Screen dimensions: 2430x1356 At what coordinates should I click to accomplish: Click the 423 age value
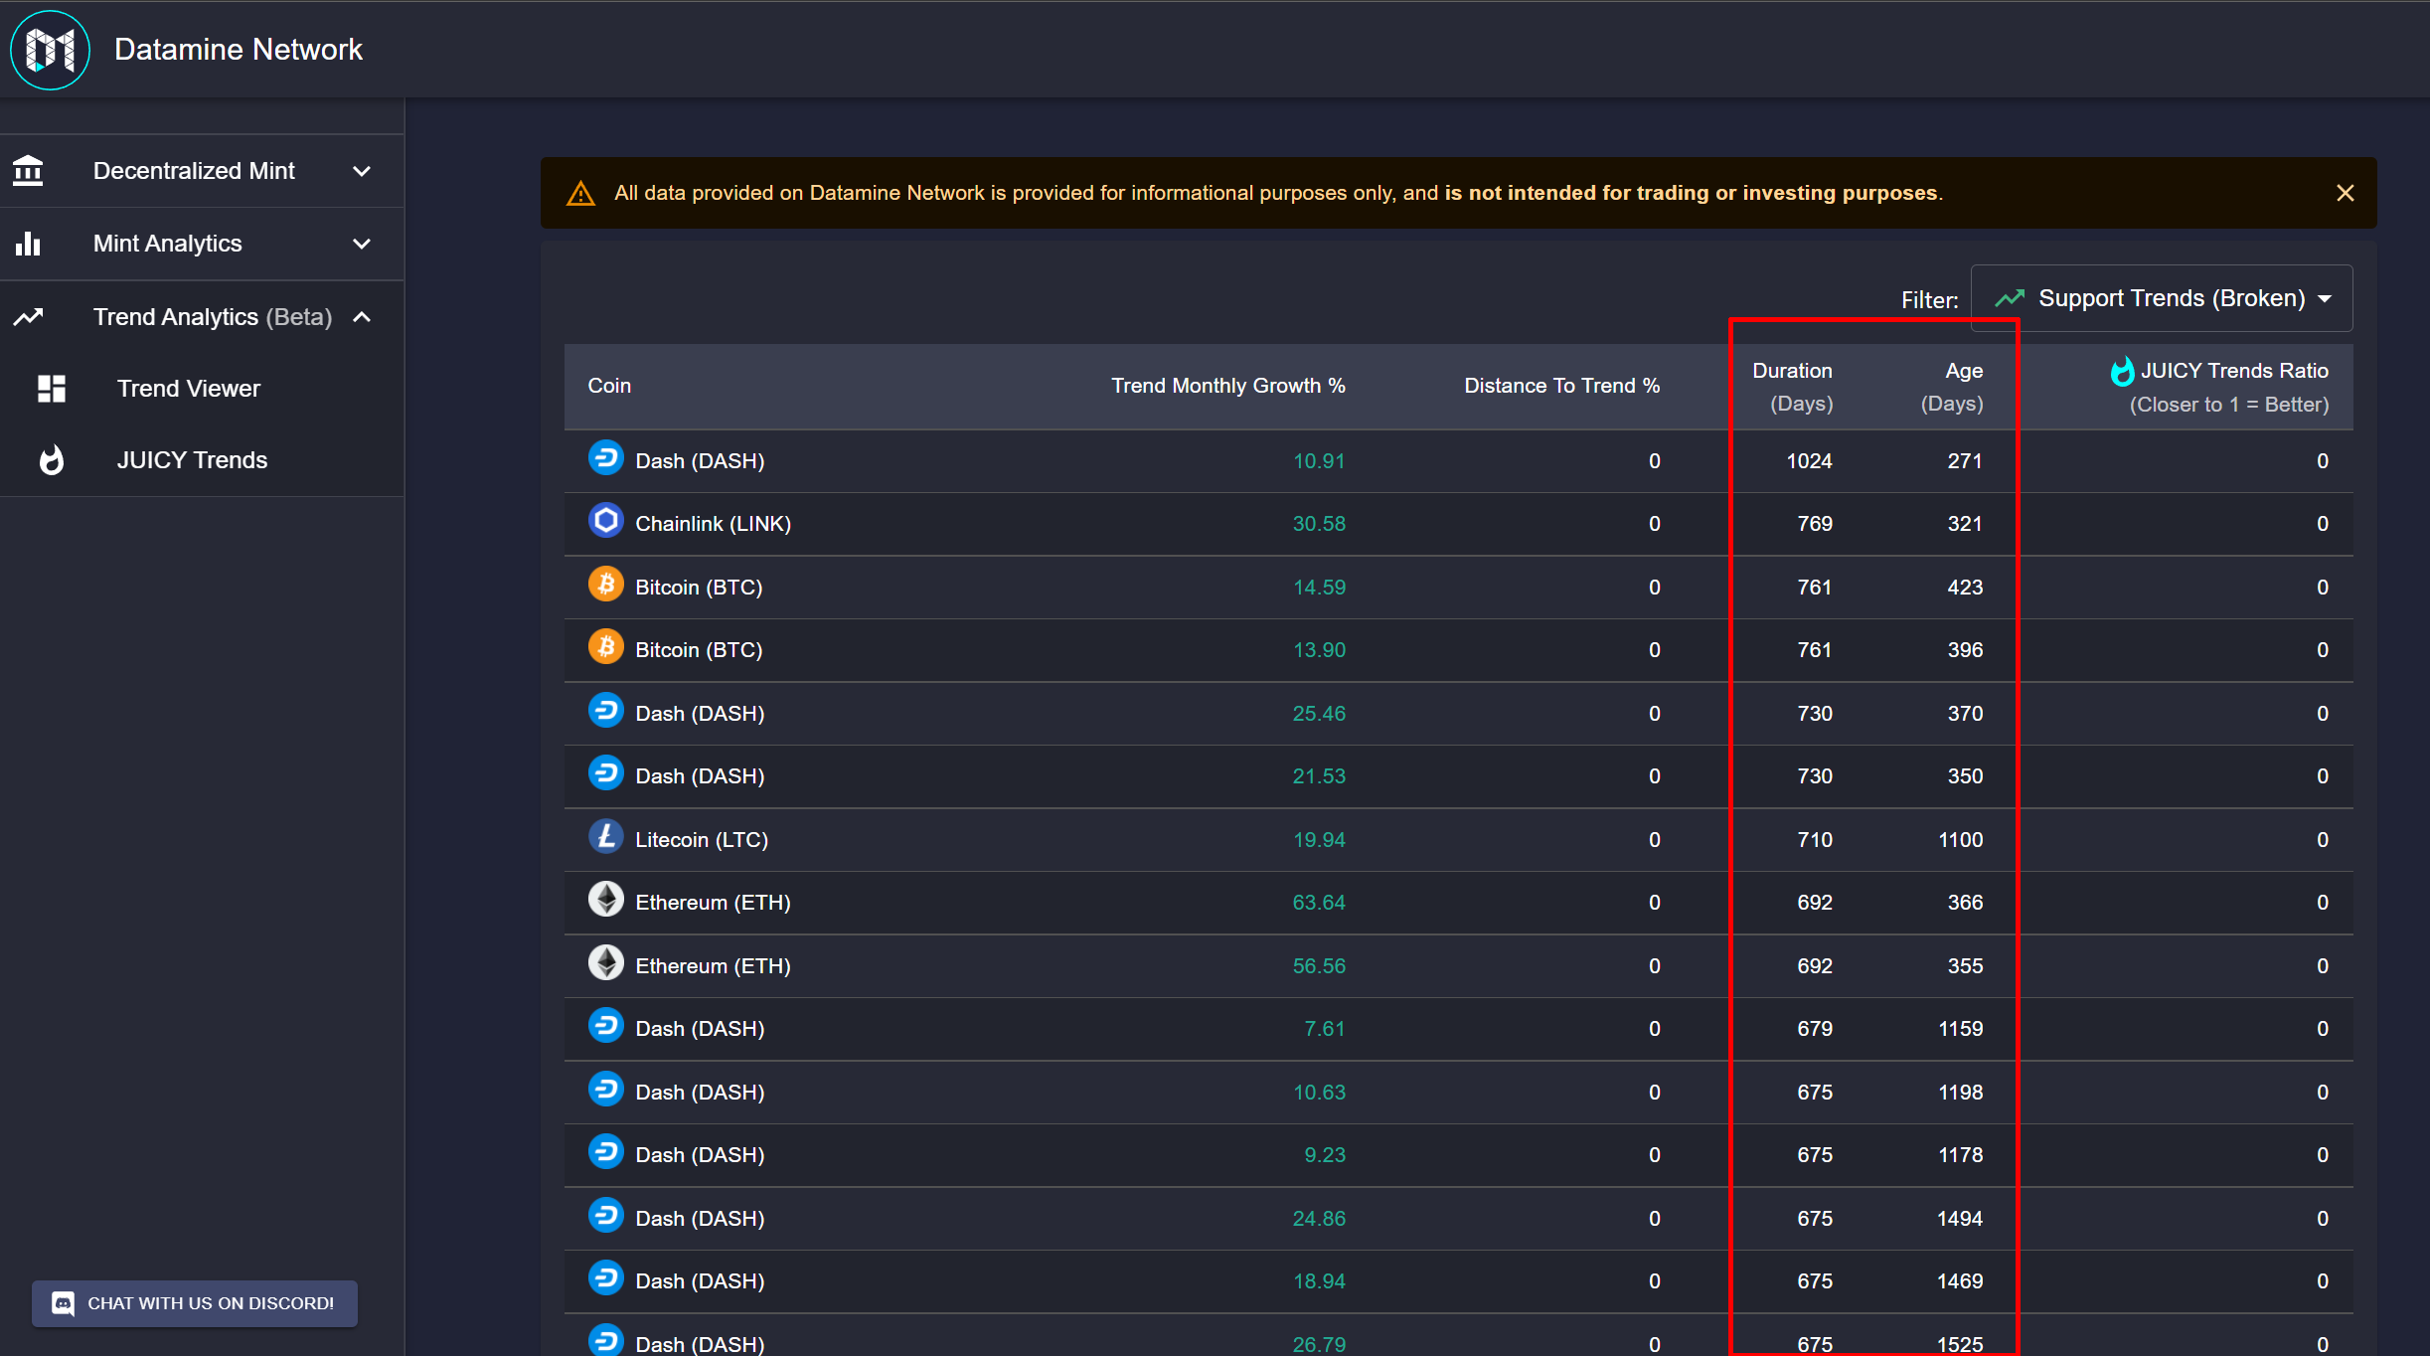pos(1965,588)
